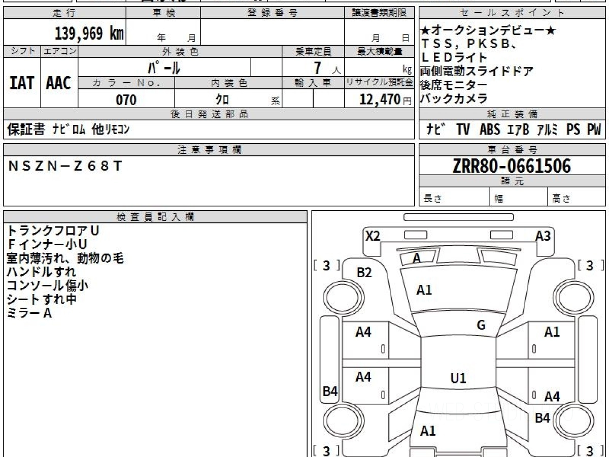The height and width of the screenshot is (457, 609).
Task: Select the 走行 header cell
Action: pos(64,13)
